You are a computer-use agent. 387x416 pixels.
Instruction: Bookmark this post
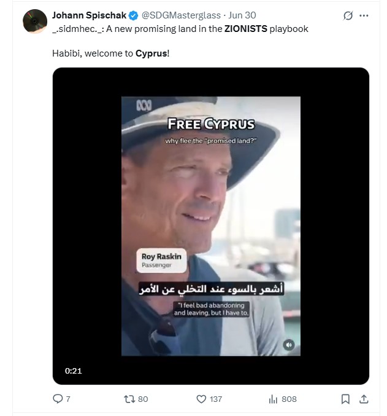point(345,399)
